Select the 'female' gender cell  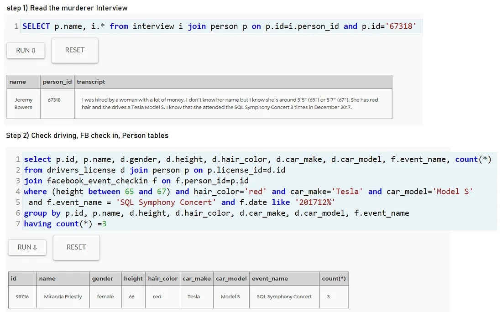[x=105, y=296]
